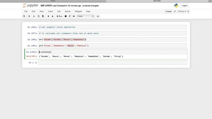Click "Salem" string in cell 98
The width and height of the screenshot is (212, 119).
tap(47, 40)
